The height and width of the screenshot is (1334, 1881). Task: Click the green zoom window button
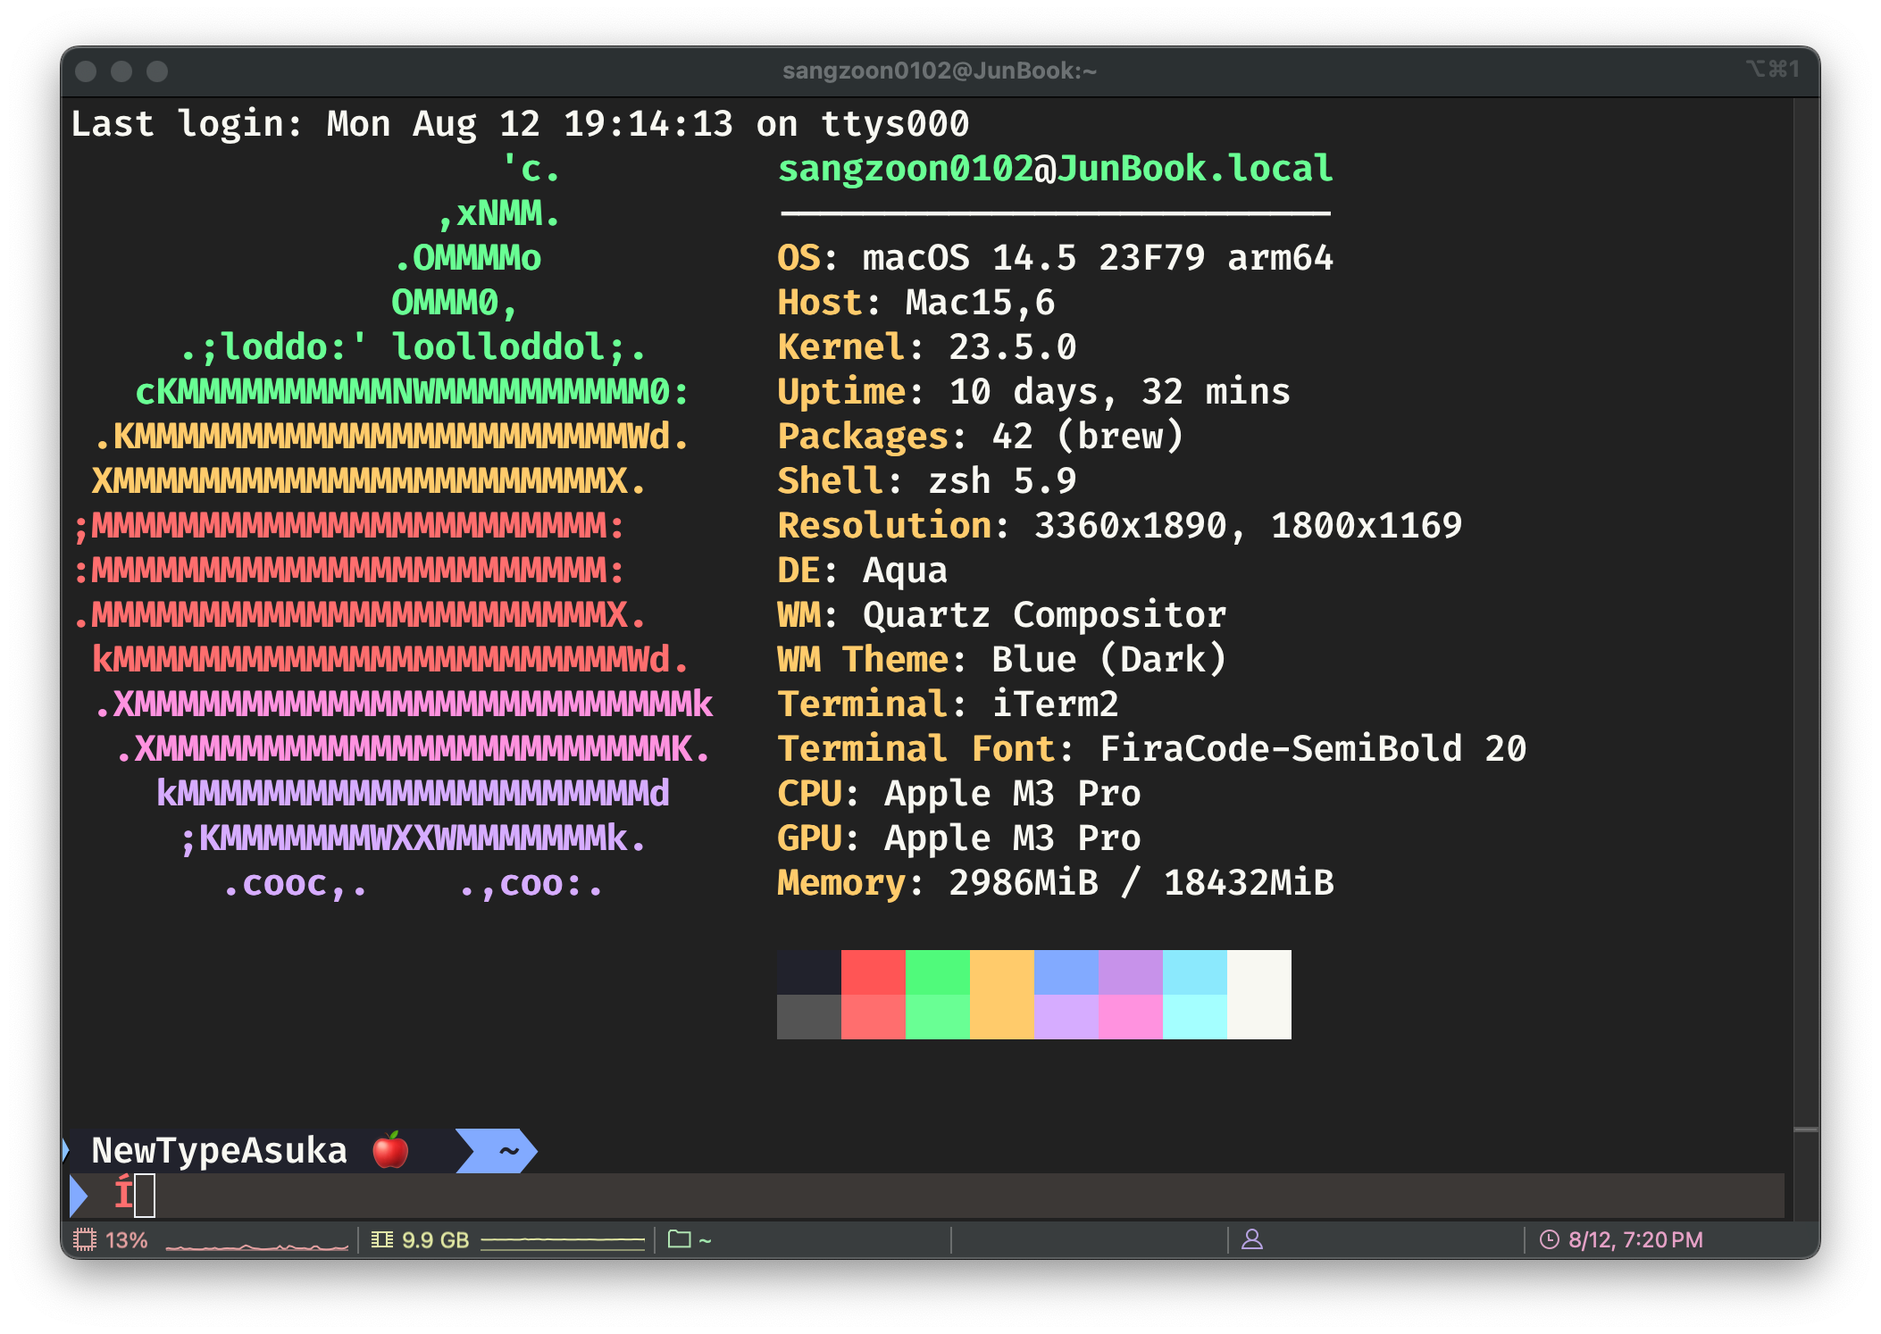point(157,71)
